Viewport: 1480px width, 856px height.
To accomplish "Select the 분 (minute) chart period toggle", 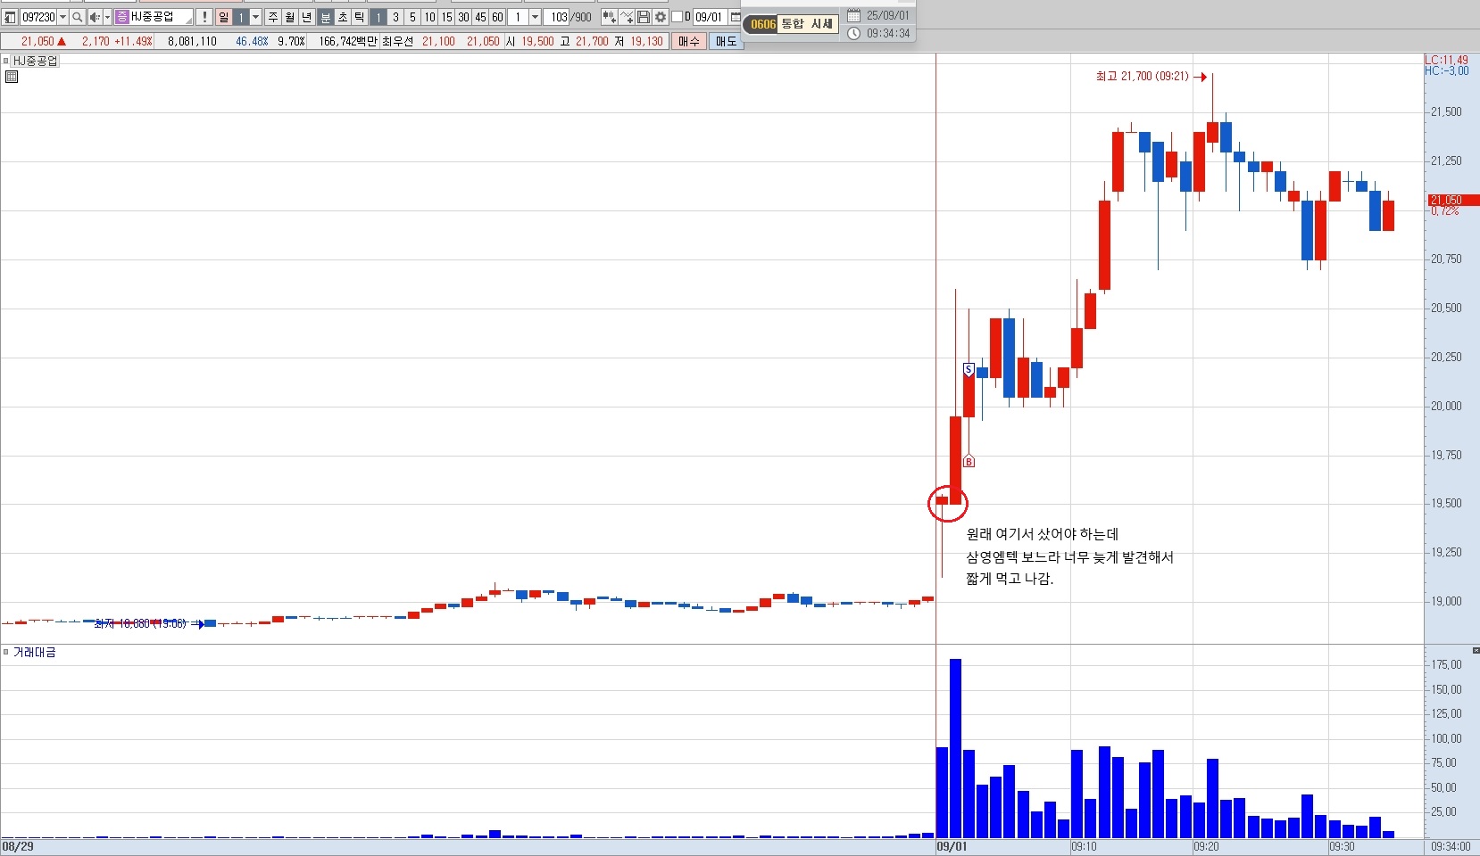I will click(326, 17).
